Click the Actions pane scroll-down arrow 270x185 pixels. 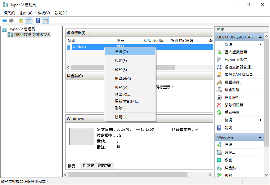coord(266,175)
